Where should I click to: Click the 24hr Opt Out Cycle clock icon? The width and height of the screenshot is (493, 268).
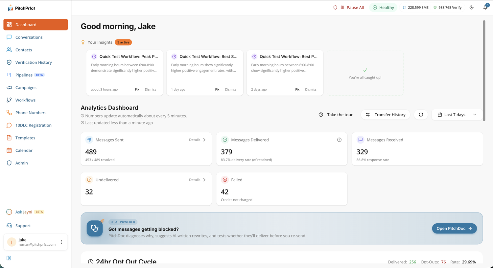point(91,262)
